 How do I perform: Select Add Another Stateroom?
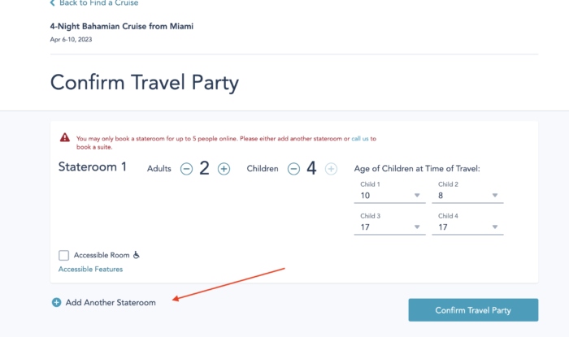111,303
